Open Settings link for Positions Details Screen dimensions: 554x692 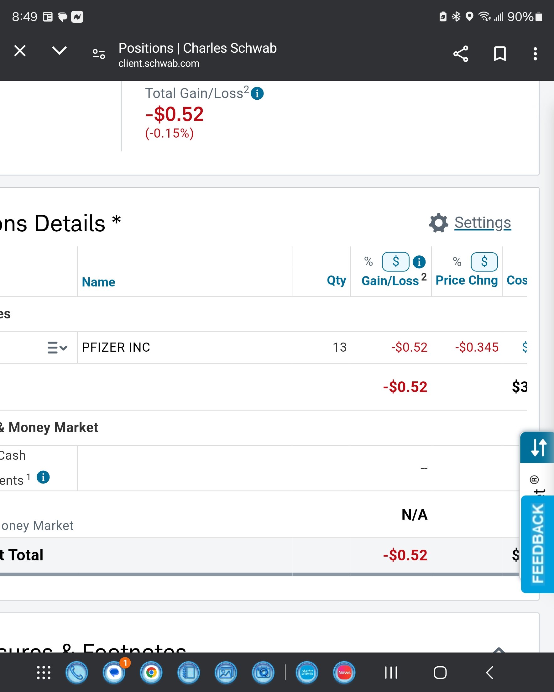(483, 223)
